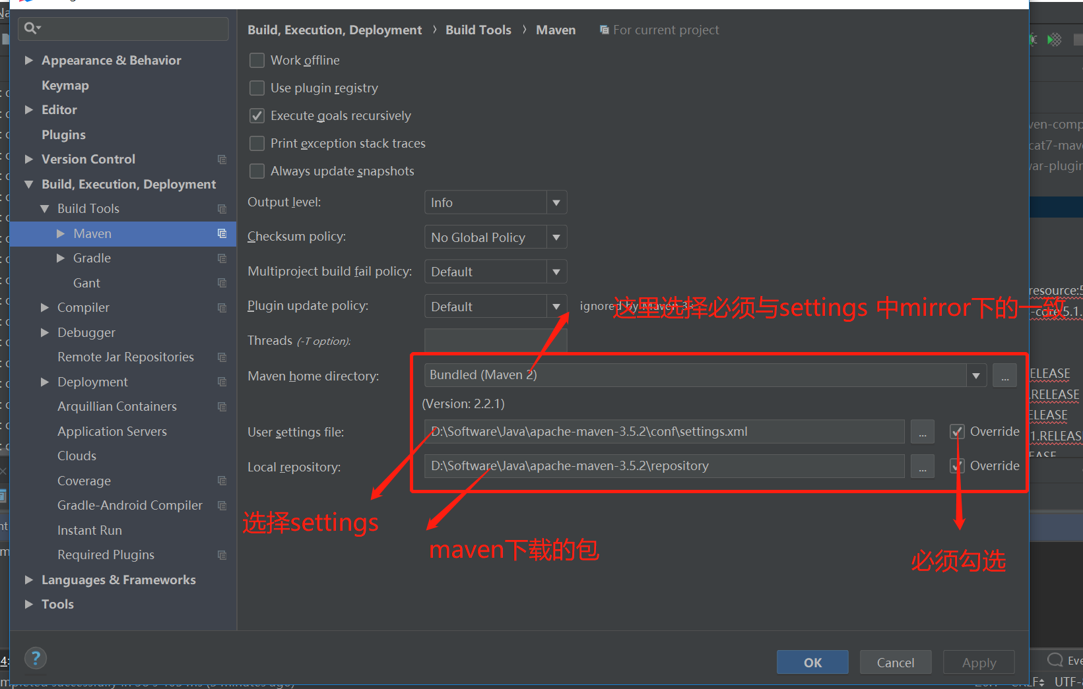This screenshot has height=689, width=1083.
Task: Uncheck Execute goals recursively
Action: point(257,116)
